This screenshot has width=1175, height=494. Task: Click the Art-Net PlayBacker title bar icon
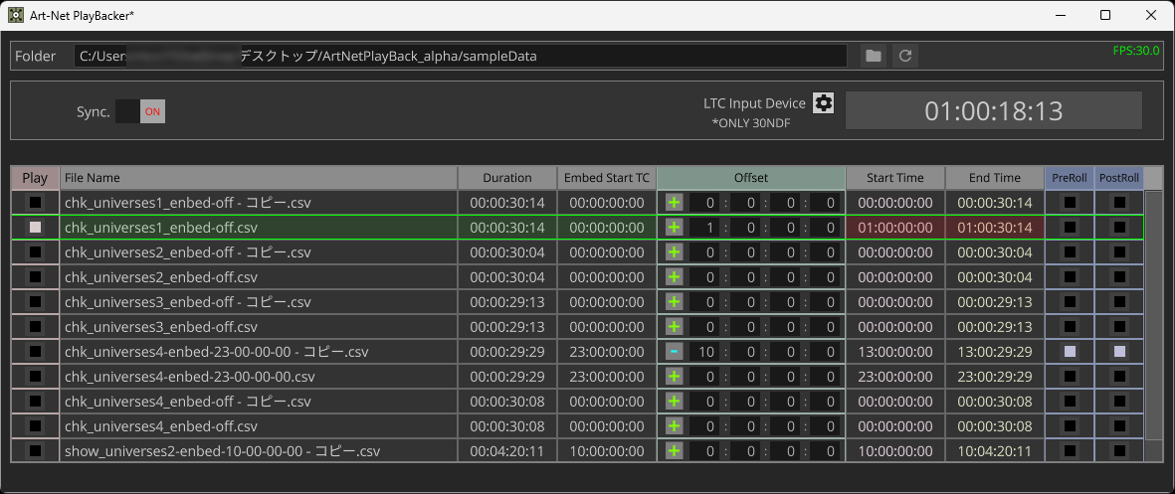16,16
